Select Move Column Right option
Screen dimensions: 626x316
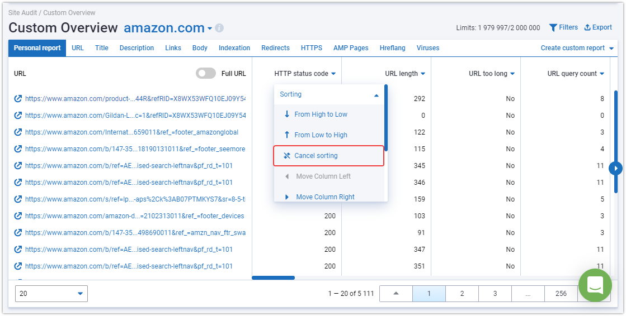[330, 197]
